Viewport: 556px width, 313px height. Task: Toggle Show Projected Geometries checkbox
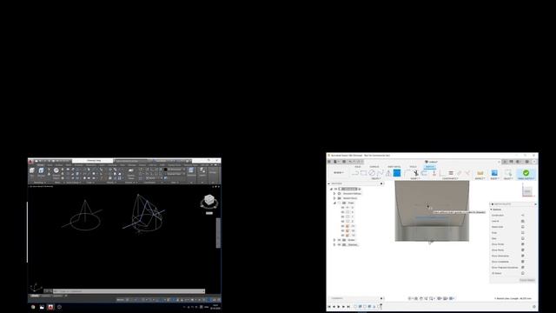tap(523, 267)
